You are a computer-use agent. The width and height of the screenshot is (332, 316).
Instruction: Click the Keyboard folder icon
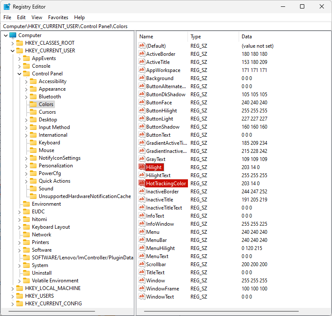[x=33, y=143]
